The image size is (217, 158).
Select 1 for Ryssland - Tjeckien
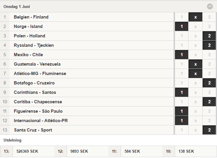tap(181, 45)
